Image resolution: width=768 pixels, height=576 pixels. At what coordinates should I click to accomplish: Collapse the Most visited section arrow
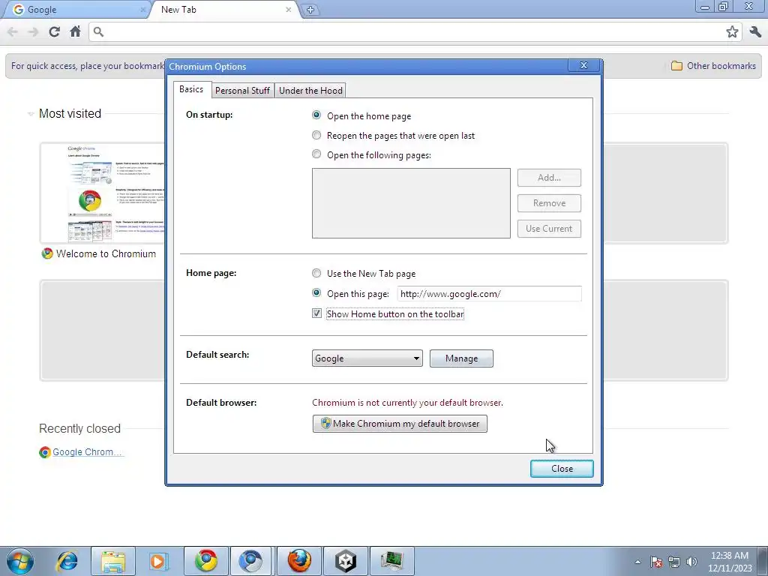click(x=30, y=114)
